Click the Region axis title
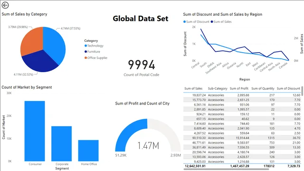The width and height of the screenshot is (304, 171). [245, 79]
